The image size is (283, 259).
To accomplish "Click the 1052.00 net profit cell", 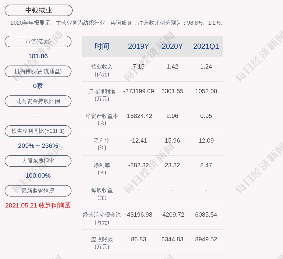I will (x=206, y=91).
